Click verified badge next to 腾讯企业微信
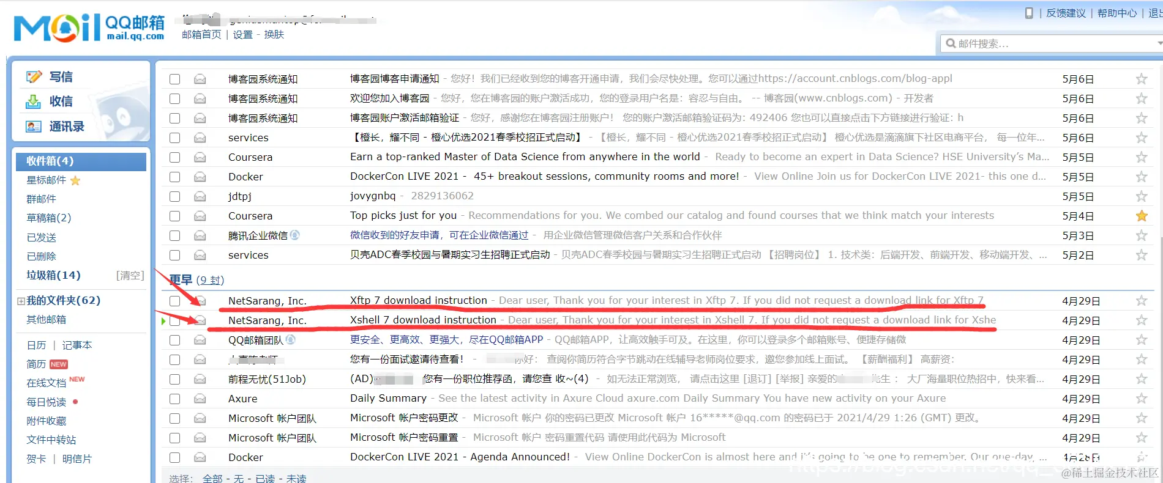The image size is (1163, 483). [294, 235]
